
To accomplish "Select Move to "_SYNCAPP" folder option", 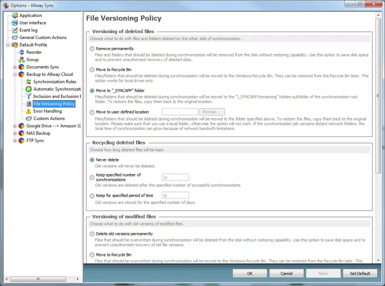I will point(92,91).
